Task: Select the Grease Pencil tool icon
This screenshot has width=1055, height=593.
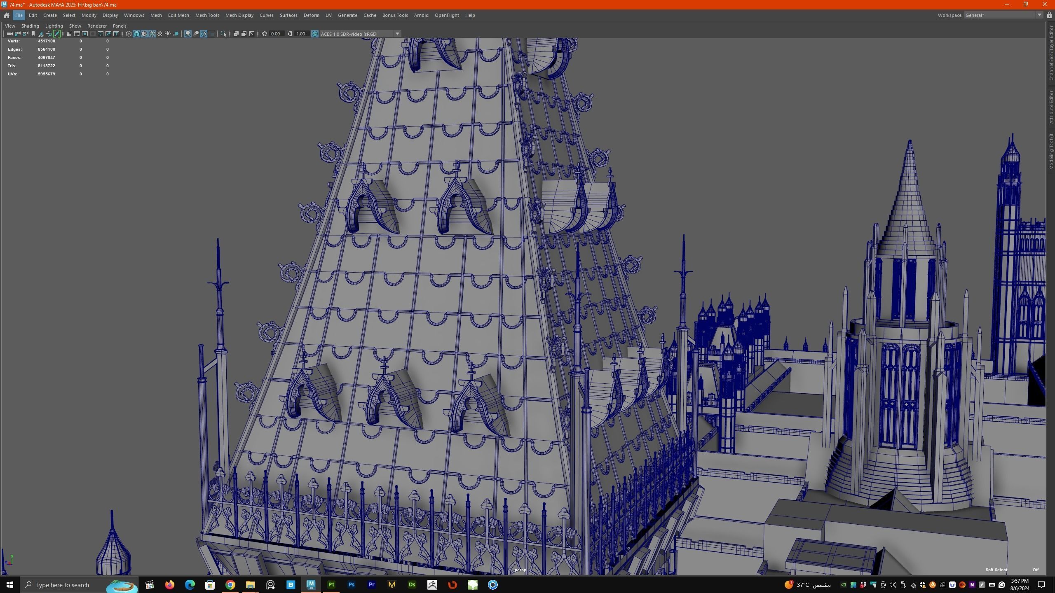Action: pos(57,34)
